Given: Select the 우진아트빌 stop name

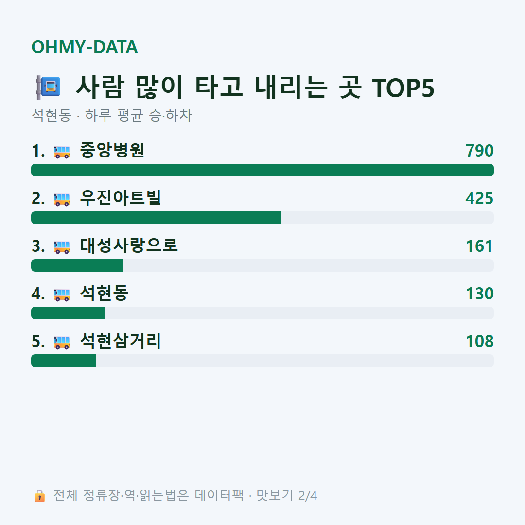Looking at the screenshot, I should coord(121,198).
